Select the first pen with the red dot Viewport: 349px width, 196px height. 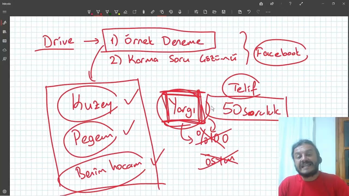tap(89, 12)
